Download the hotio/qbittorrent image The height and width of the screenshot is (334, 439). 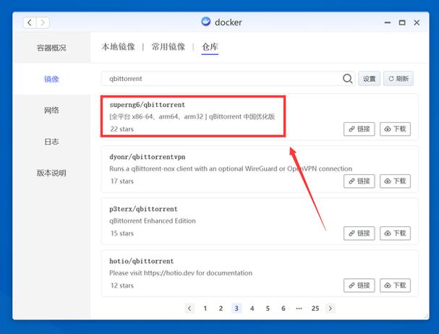coord(396,285)
